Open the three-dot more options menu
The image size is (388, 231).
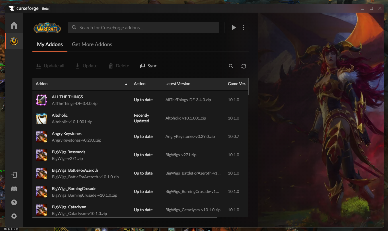pos(244,28)
